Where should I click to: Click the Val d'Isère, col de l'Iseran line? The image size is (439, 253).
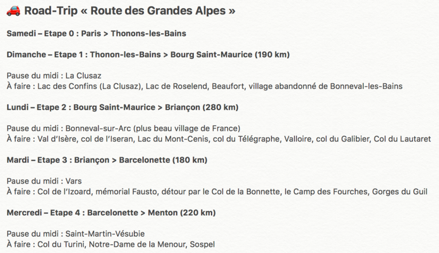[219, 139]
